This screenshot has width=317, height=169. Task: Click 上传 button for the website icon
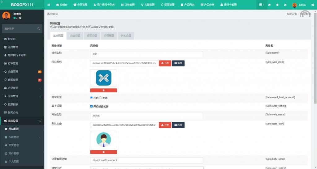165,63
